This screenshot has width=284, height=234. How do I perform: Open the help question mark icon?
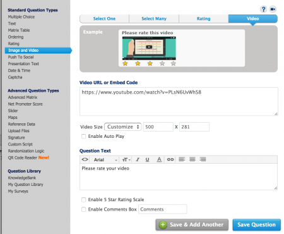pos(263,9)
